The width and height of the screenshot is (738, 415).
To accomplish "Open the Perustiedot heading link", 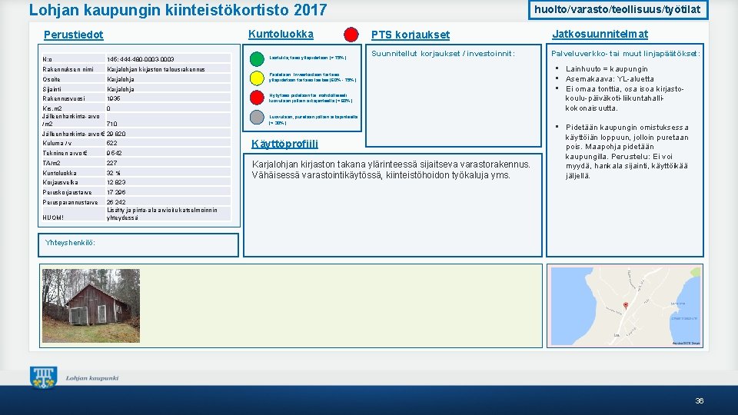I will pos(74,35).
